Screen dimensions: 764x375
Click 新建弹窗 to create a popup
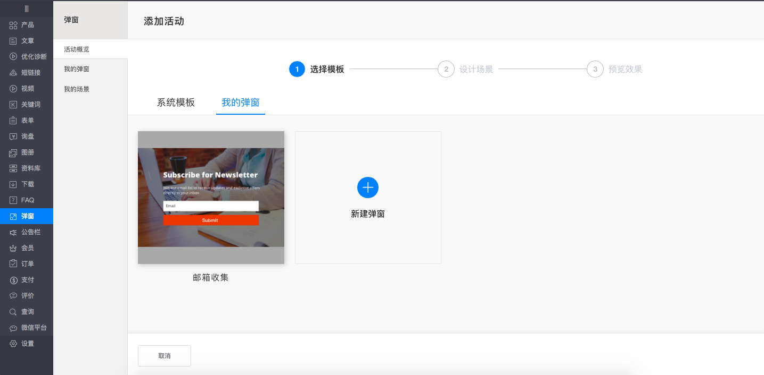[x=368, y=197]
